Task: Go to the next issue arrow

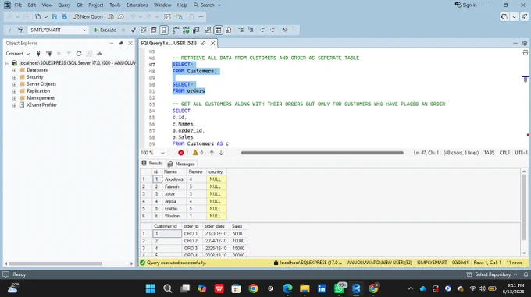Action: click(221, 153)
